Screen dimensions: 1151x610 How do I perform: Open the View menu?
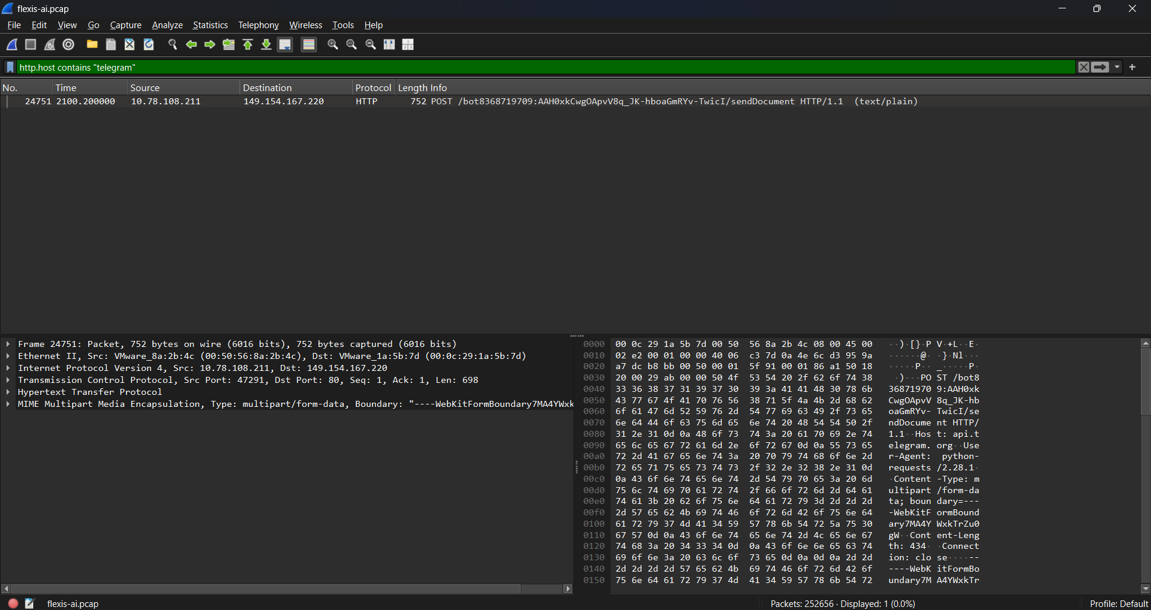click(67, 25)
